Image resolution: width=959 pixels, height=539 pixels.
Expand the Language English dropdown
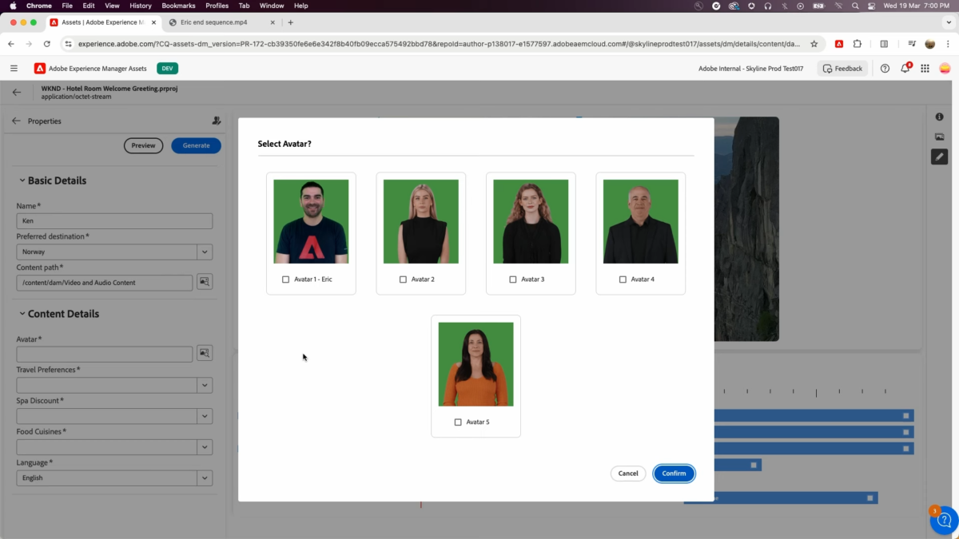205,478
